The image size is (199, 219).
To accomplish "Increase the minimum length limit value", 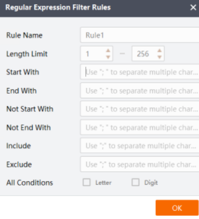I will pyautogui.click(x=108, y=50).
